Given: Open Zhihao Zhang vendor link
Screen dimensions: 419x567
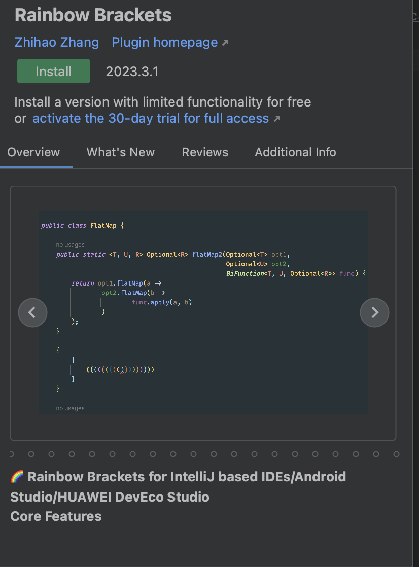Looking at the screenshot, I should 57,42.
